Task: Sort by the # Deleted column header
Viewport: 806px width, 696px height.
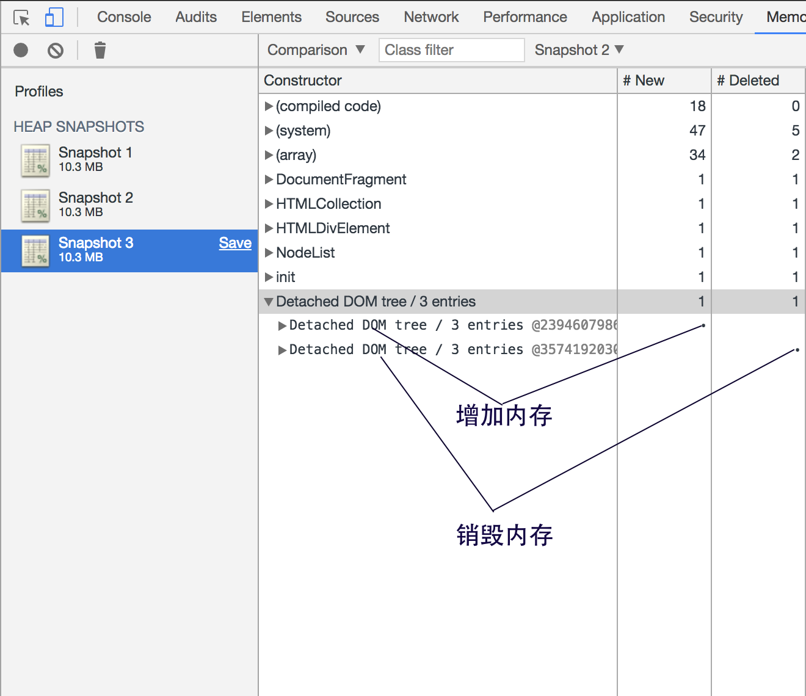Action: 759,81
